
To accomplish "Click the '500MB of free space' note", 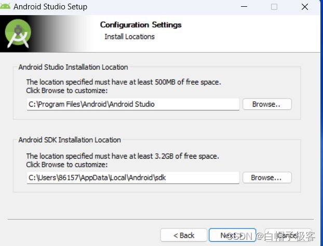I will 124,82.
